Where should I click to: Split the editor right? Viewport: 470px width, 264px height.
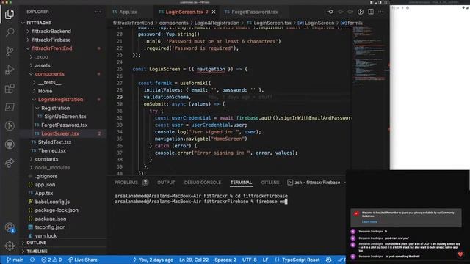tap(371, 12)
